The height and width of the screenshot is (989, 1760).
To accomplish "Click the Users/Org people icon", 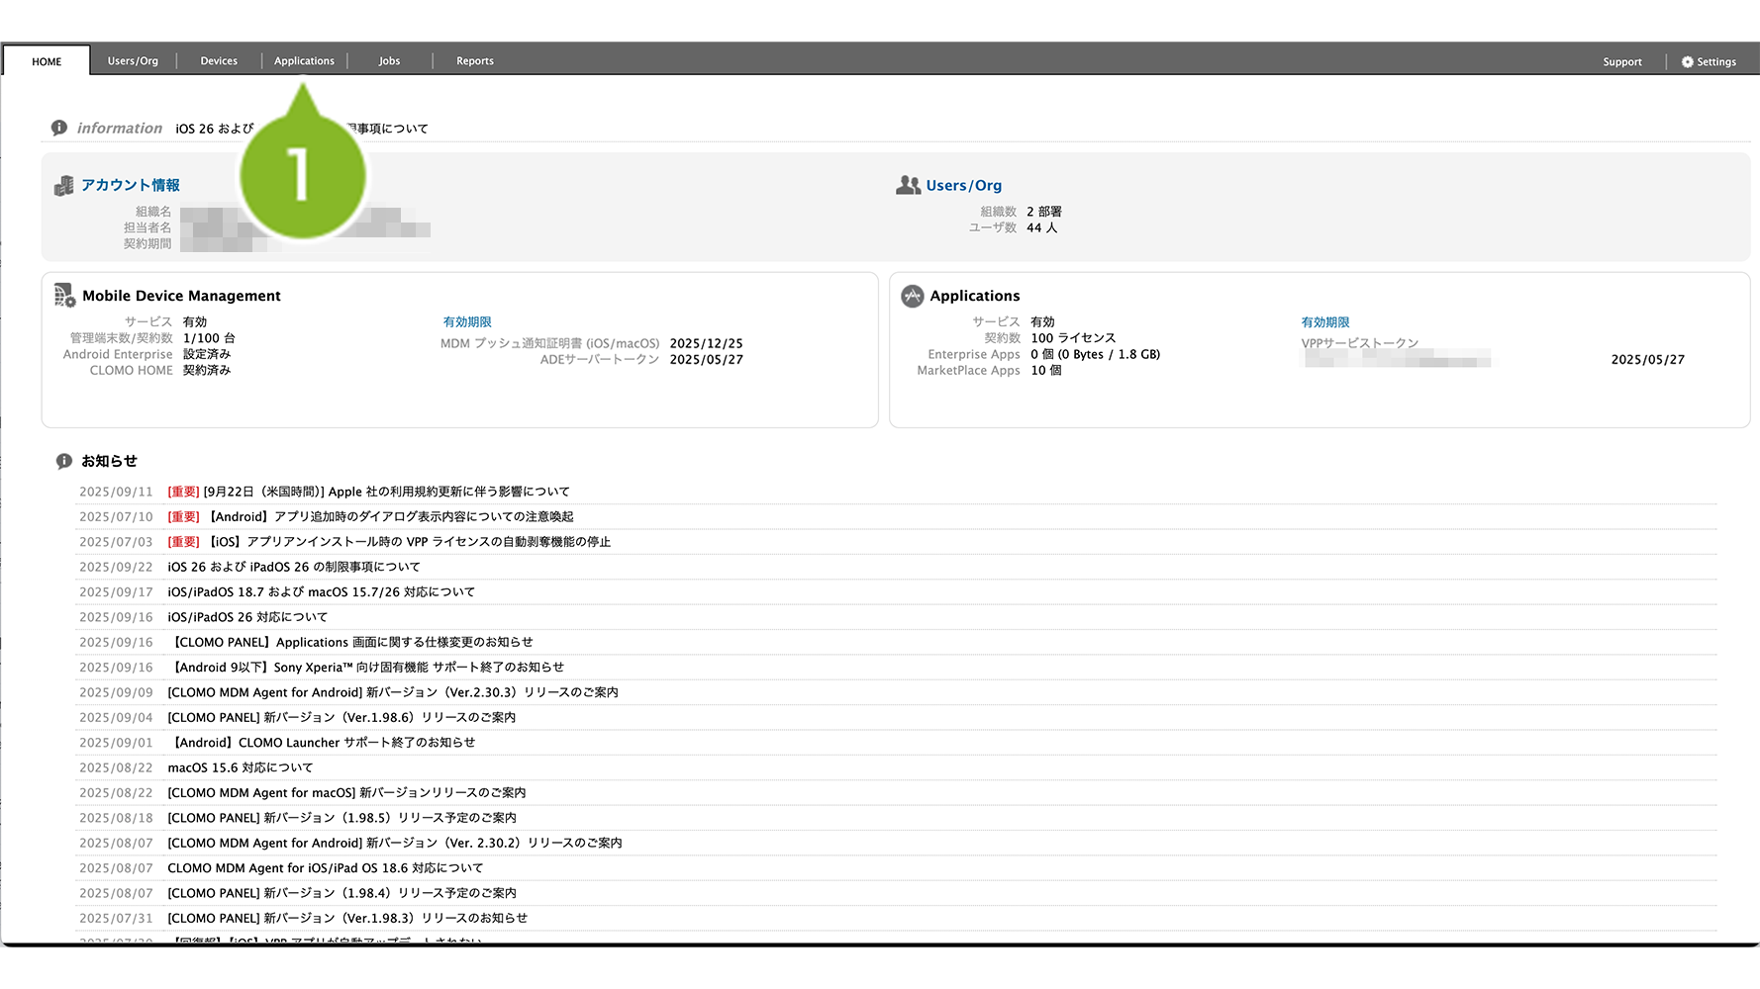I will point(908,185).
